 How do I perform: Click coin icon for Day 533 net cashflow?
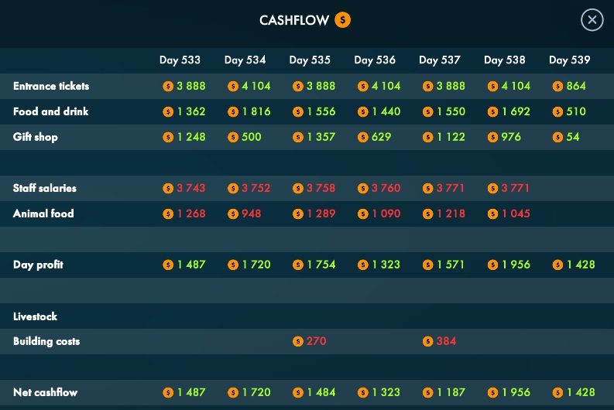(x=168, y=393)
